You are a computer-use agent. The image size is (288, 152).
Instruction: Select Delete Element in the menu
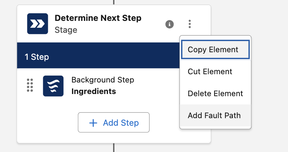215,94
